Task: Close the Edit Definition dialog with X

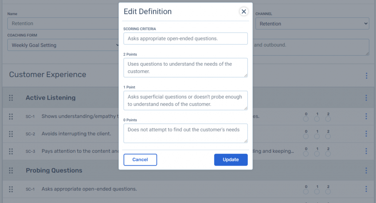Action: click(x=243, y=12)
